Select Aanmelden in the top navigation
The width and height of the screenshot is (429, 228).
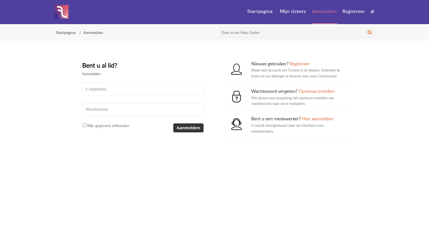(x=324, y=11)
